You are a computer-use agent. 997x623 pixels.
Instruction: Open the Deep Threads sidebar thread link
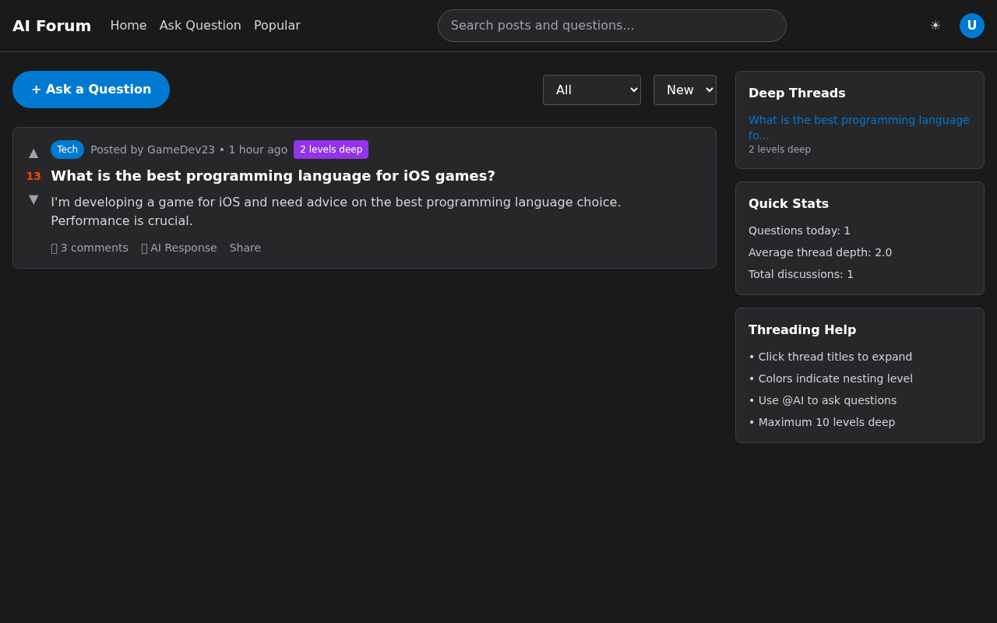(x=858, y=127)
